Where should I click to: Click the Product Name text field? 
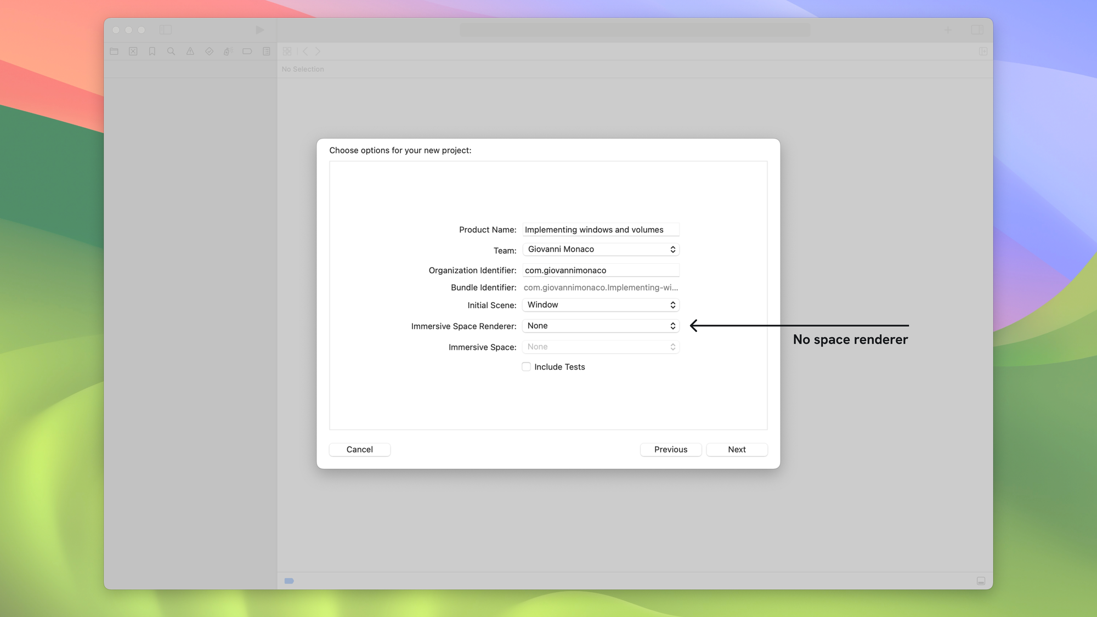[601, 230]
